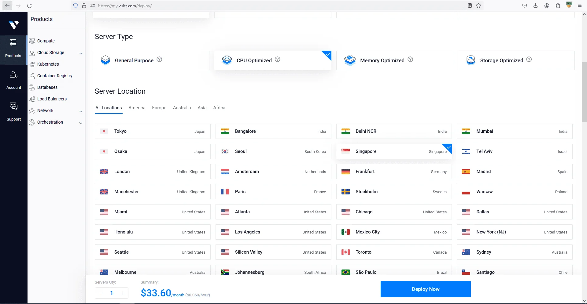The height and width of the screenshot is (304, 587).
Task: Decrease servers quantity with minus button
Action: (100, 293)
